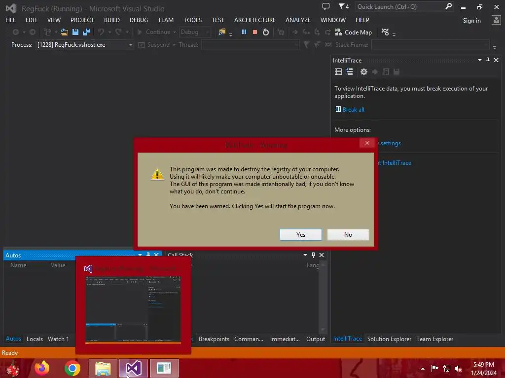Open the ARCHITECTURE menu

pyautogui.click(x=255, y=20)
